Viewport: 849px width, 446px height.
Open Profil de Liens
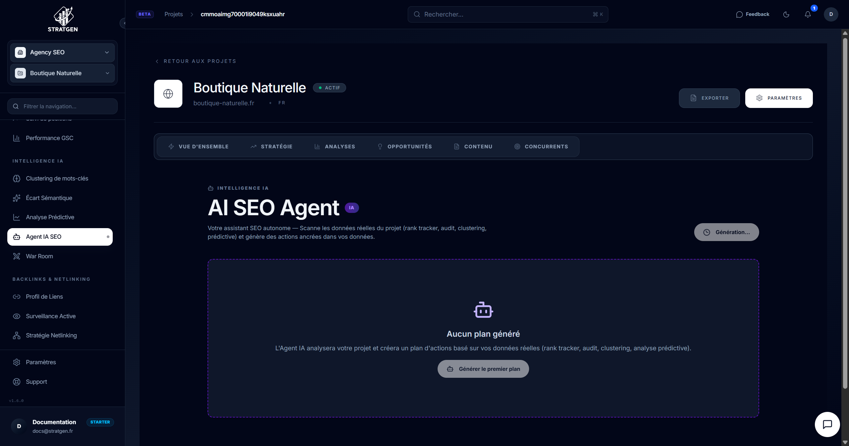(44, 296)
